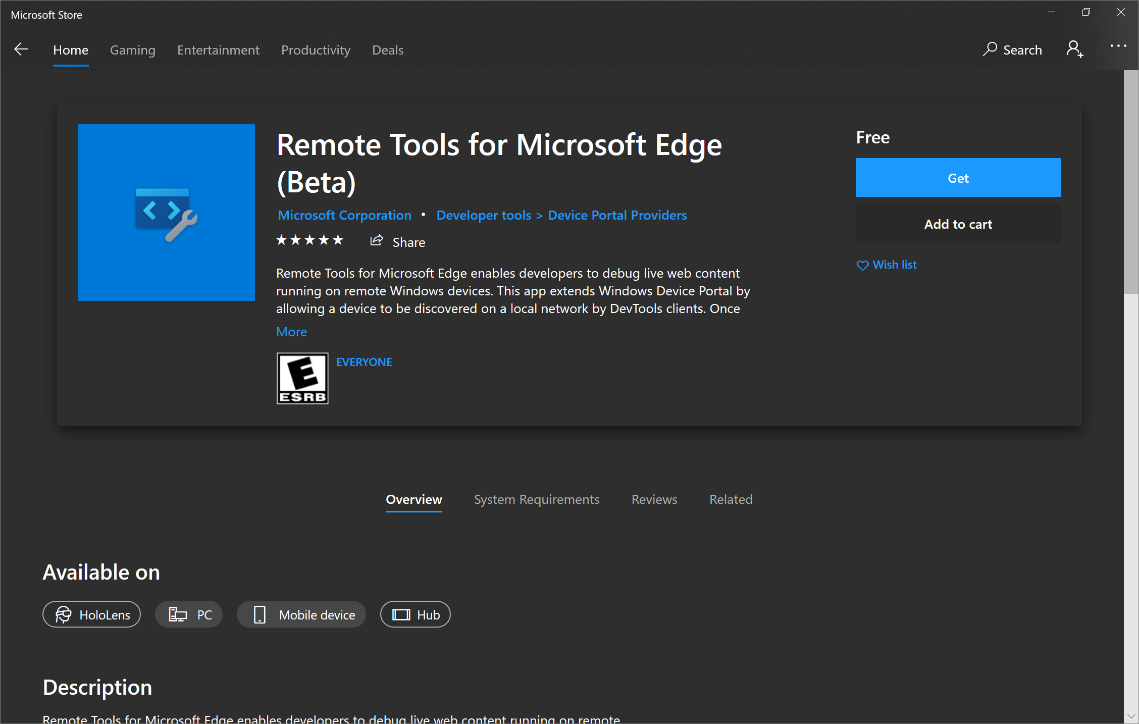The width and height of the screenshot is (1139, 724).
Task: Click the back arrow navigation icon
Action: pyautogui.click(x=22, y=50)
